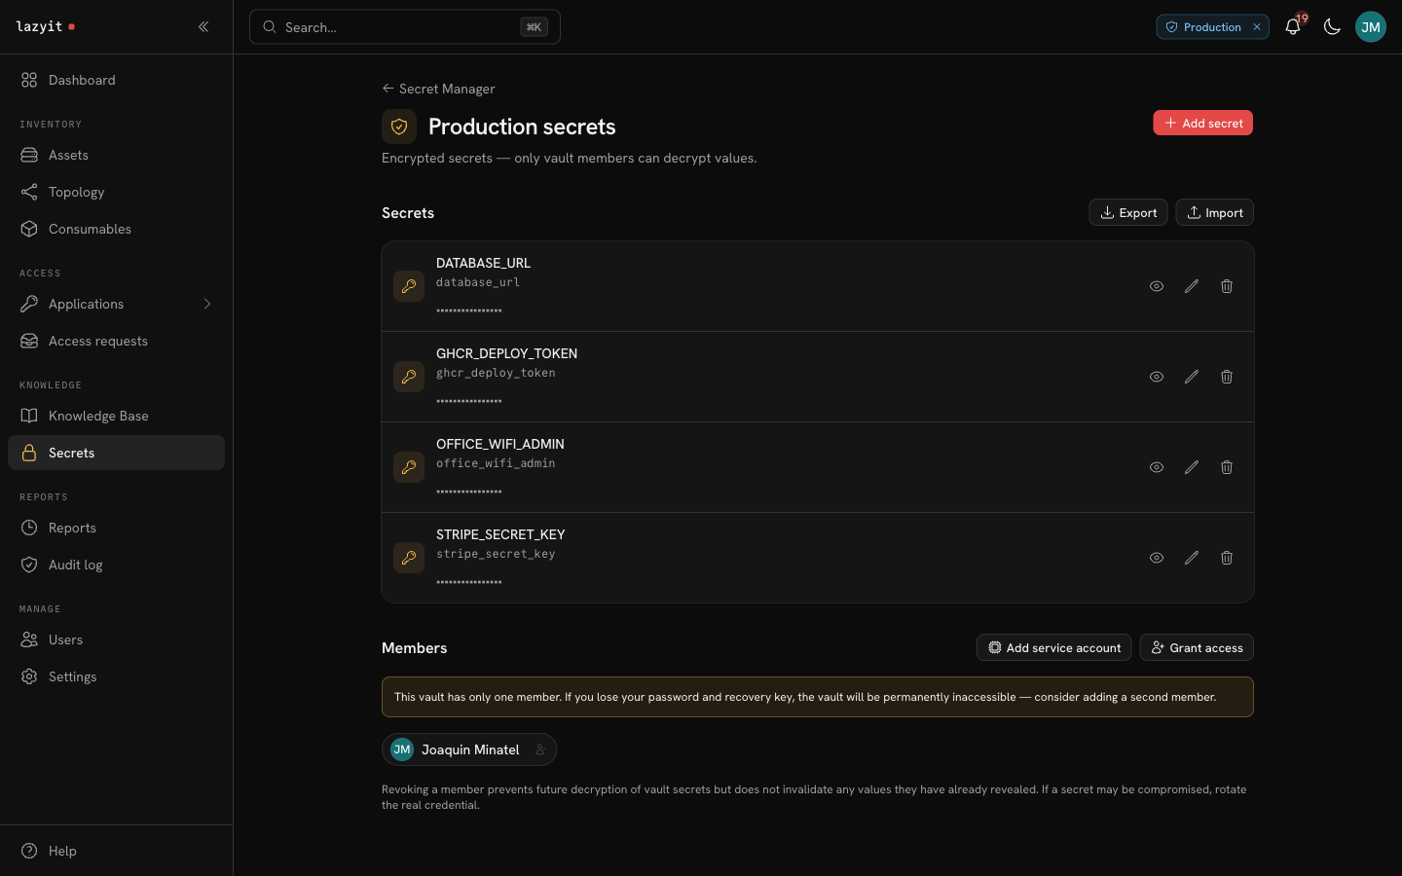This screenshot has width=1402, height=876.
Task: Export the secrets
Action: [x=1127, y=212]
